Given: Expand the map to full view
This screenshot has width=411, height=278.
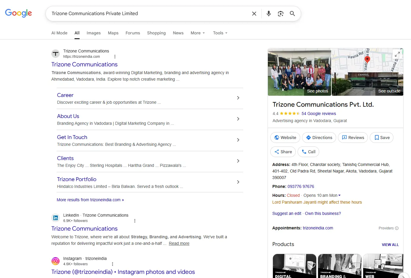Looking at the screenshot, I should tap(397, 54).
